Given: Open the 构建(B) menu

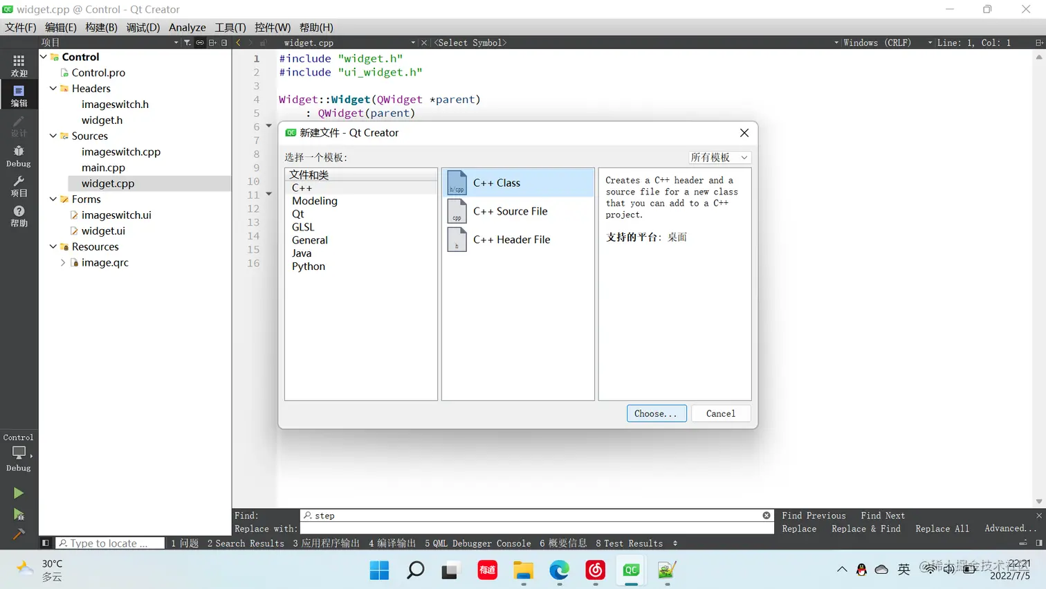Looking at the screenshot, I should click(x=102, y=27).
